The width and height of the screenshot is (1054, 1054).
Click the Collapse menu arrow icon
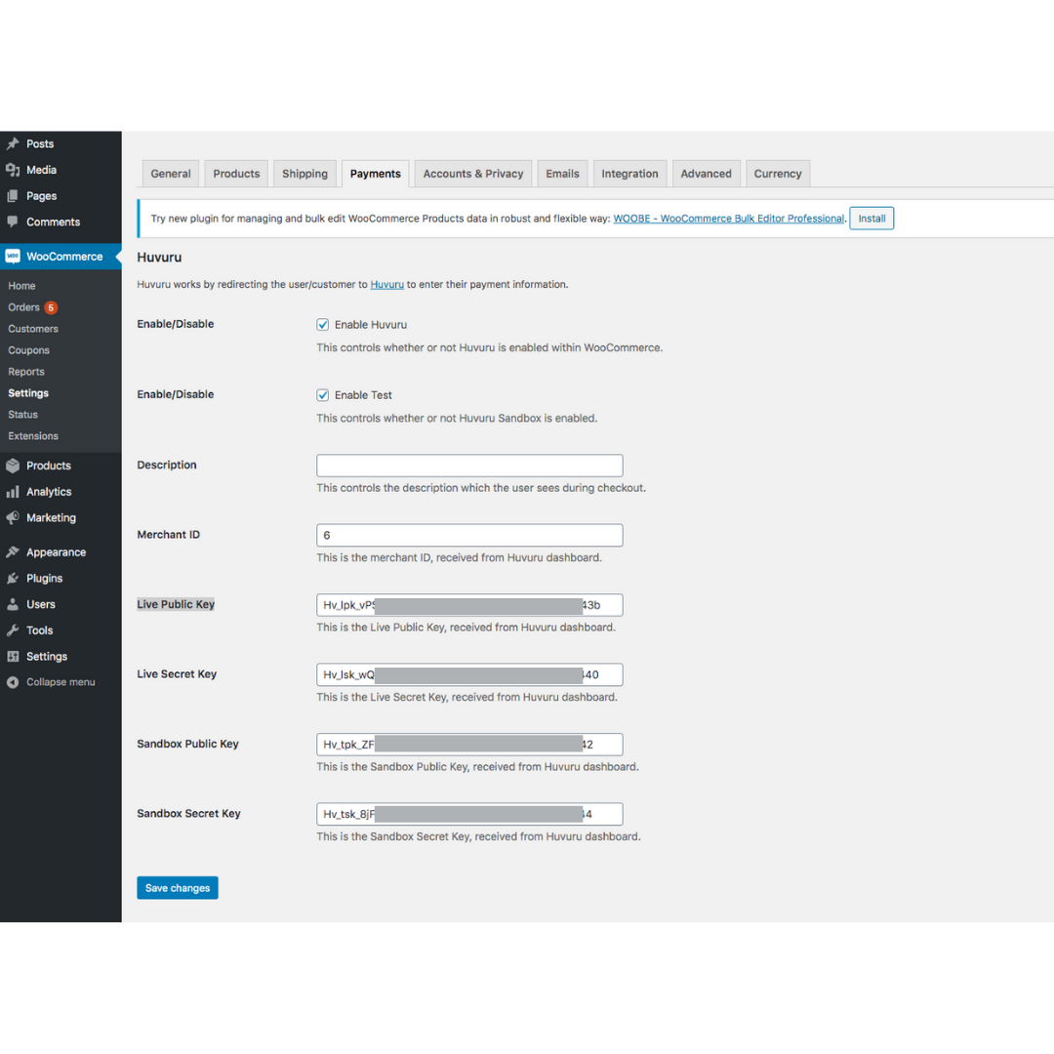(x=13, y=682)
